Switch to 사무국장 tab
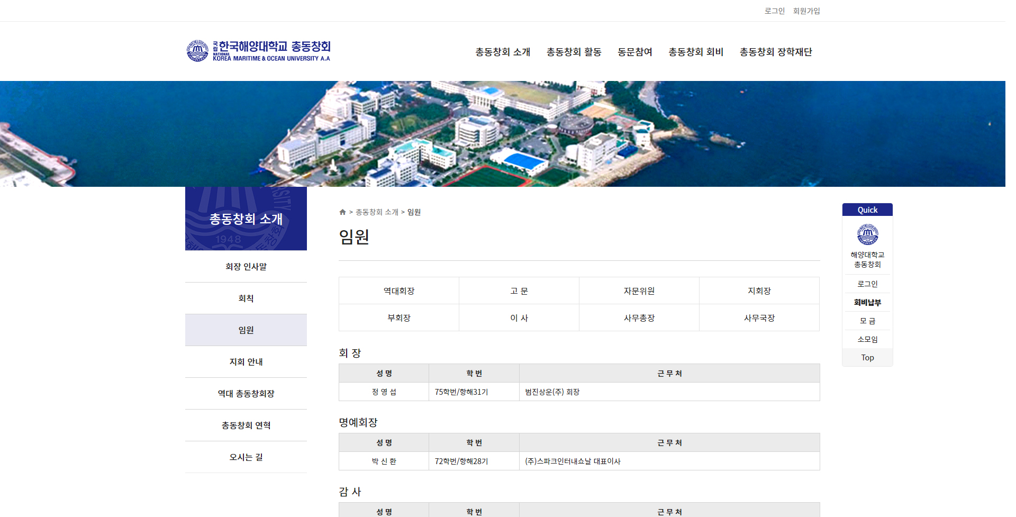Screen dimensions: 1016x517 [759, 318]
